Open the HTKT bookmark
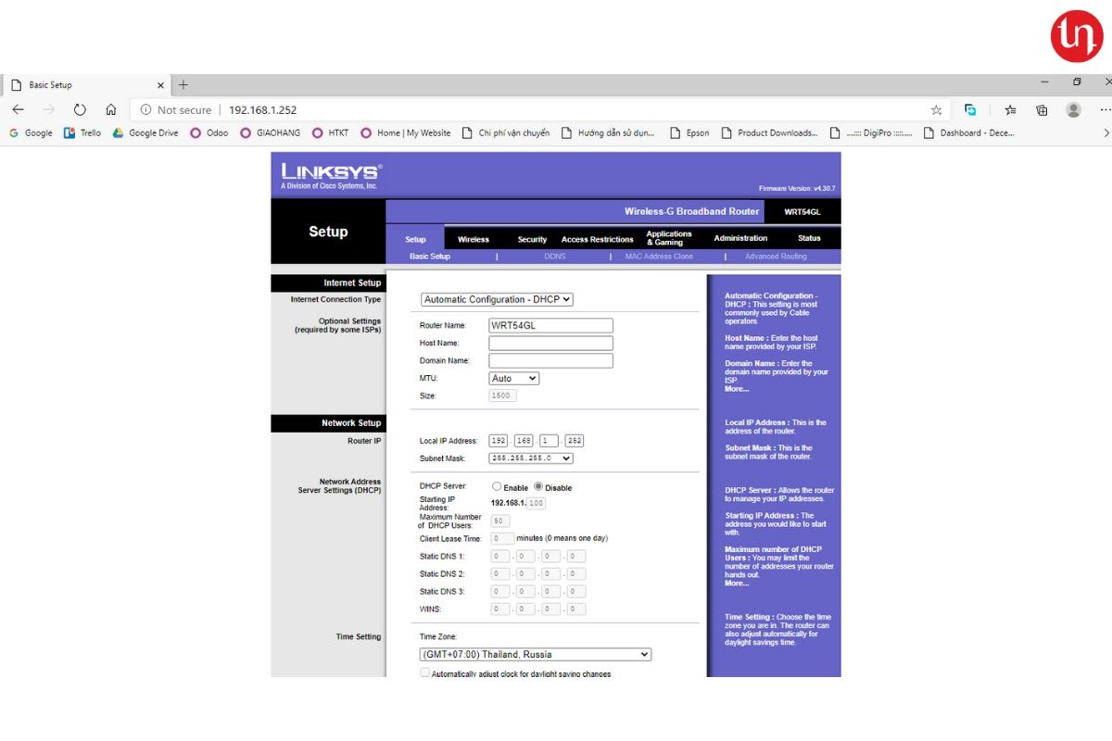 (331, 132)
